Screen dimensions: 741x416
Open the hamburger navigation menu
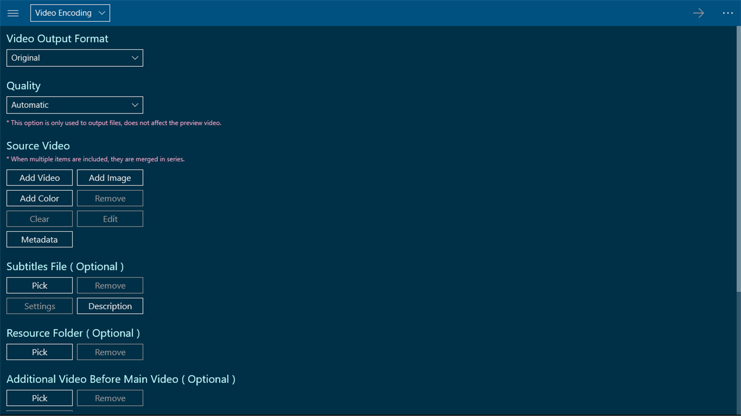(x=13, y=13)
